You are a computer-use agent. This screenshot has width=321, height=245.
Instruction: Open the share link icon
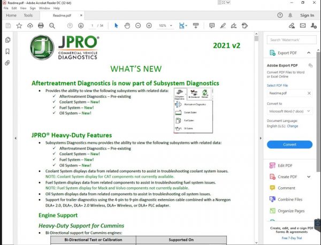pos(292,26)
